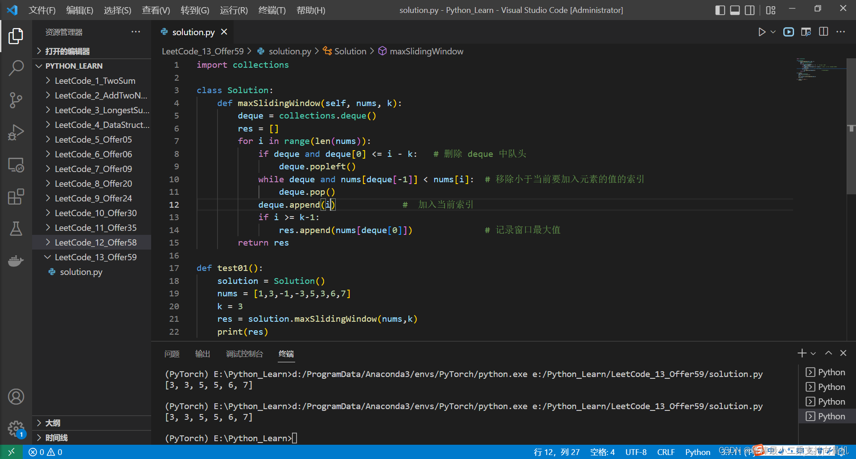This screenshot has width=856, height=459.
Task: Click the code minimap preview
Action: point(820,70)
